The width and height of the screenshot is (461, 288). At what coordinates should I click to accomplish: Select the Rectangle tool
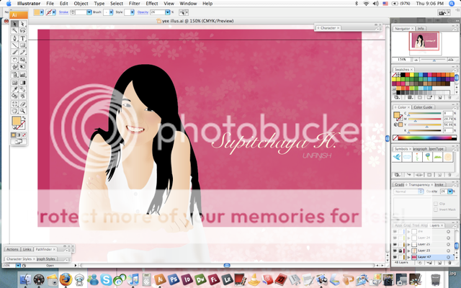(x=22, y=45)
